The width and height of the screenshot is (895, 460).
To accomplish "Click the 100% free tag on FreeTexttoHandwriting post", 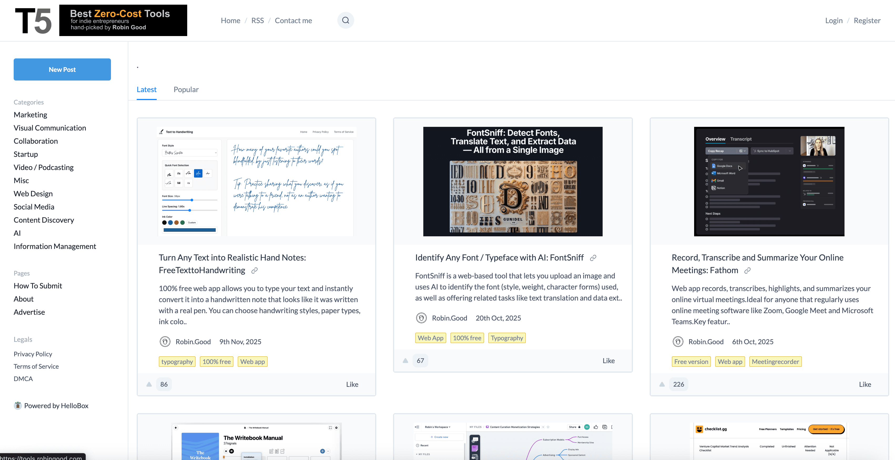I will point(216,362).
